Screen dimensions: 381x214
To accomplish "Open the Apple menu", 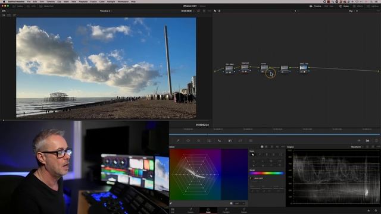I will (x=4, y=1).
